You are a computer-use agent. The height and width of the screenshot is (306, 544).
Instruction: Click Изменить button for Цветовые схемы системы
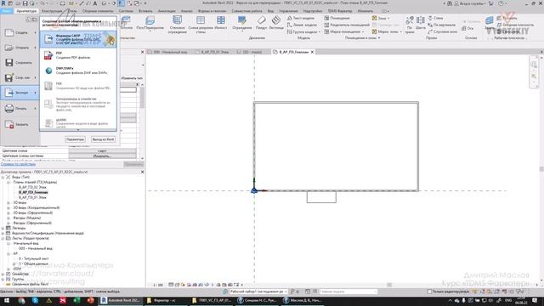[x=102, y=156]
